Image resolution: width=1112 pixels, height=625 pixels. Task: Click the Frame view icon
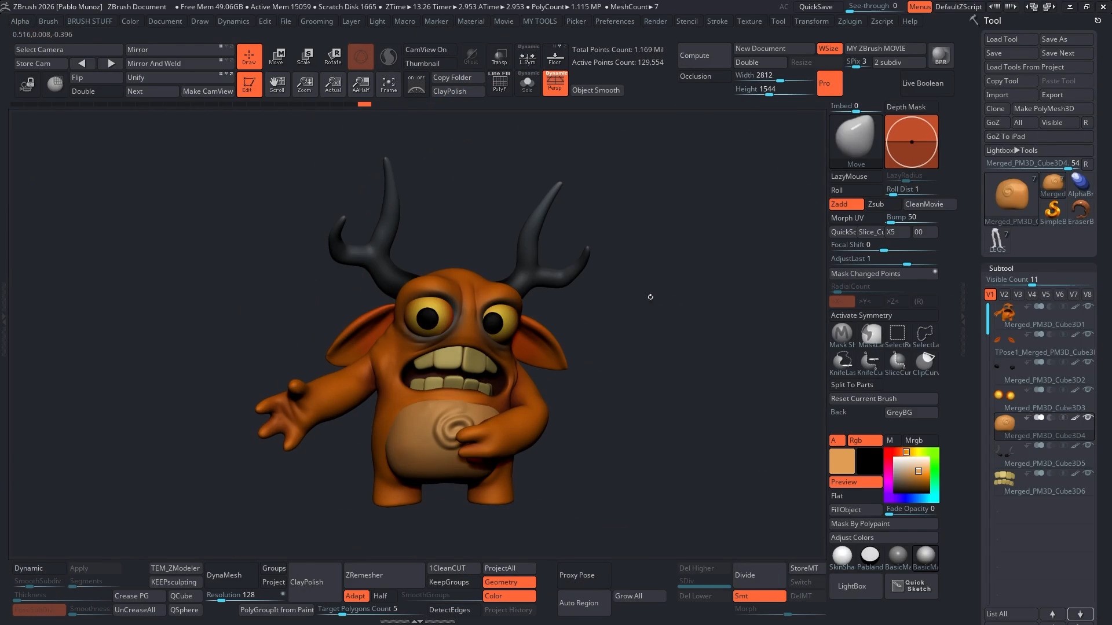[x=389, y=84]
